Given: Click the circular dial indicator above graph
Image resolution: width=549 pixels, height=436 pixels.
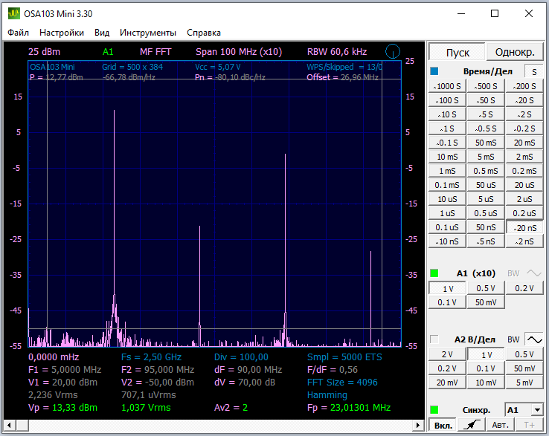Looking at the screenshot, I should pyautogui.click(x=393, y=52).
